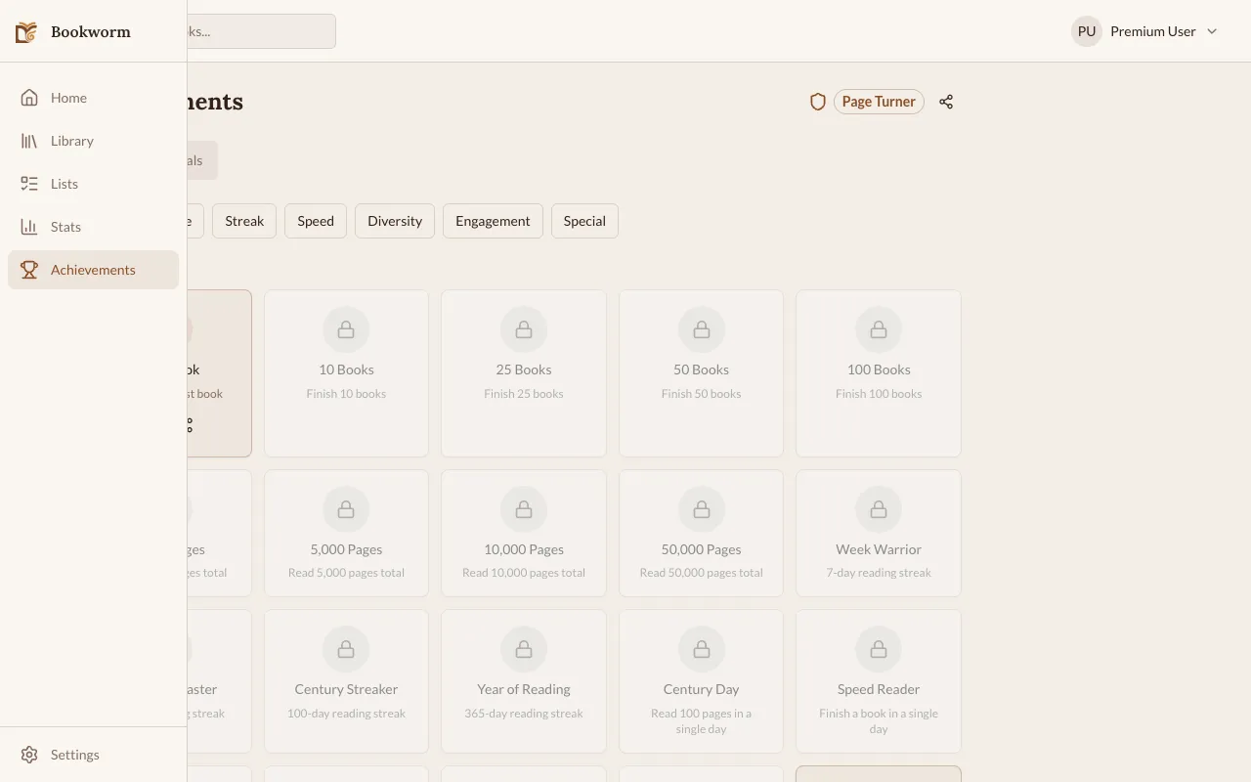Click the lock icon above 100 Books
This screenshot has width=1251, height=782.
(x=879, y=330)
